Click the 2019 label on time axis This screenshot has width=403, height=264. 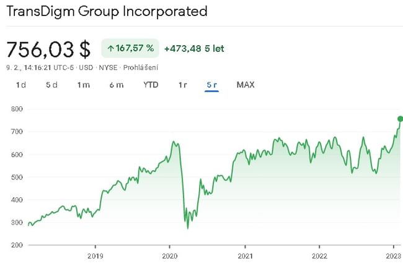pyautogui.click(x=95, y=255)
